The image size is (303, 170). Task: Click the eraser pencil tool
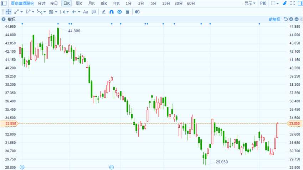click(104, 12)
